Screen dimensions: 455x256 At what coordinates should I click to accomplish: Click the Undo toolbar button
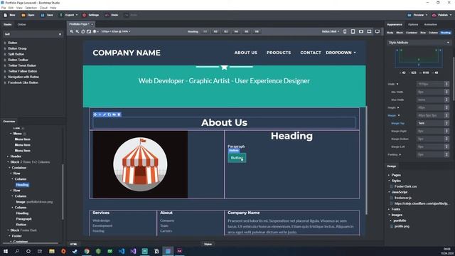(x=112, y=15)
